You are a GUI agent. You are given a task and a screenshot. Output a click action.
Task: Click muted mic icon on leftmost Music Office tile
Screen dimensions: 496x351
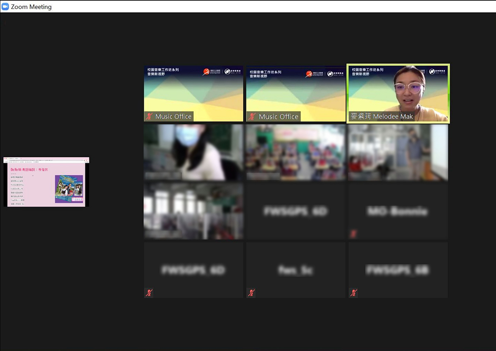[149, 116]
